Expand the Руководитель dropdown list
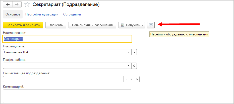This screenshot has width=234, height=104. pos(128,52)
